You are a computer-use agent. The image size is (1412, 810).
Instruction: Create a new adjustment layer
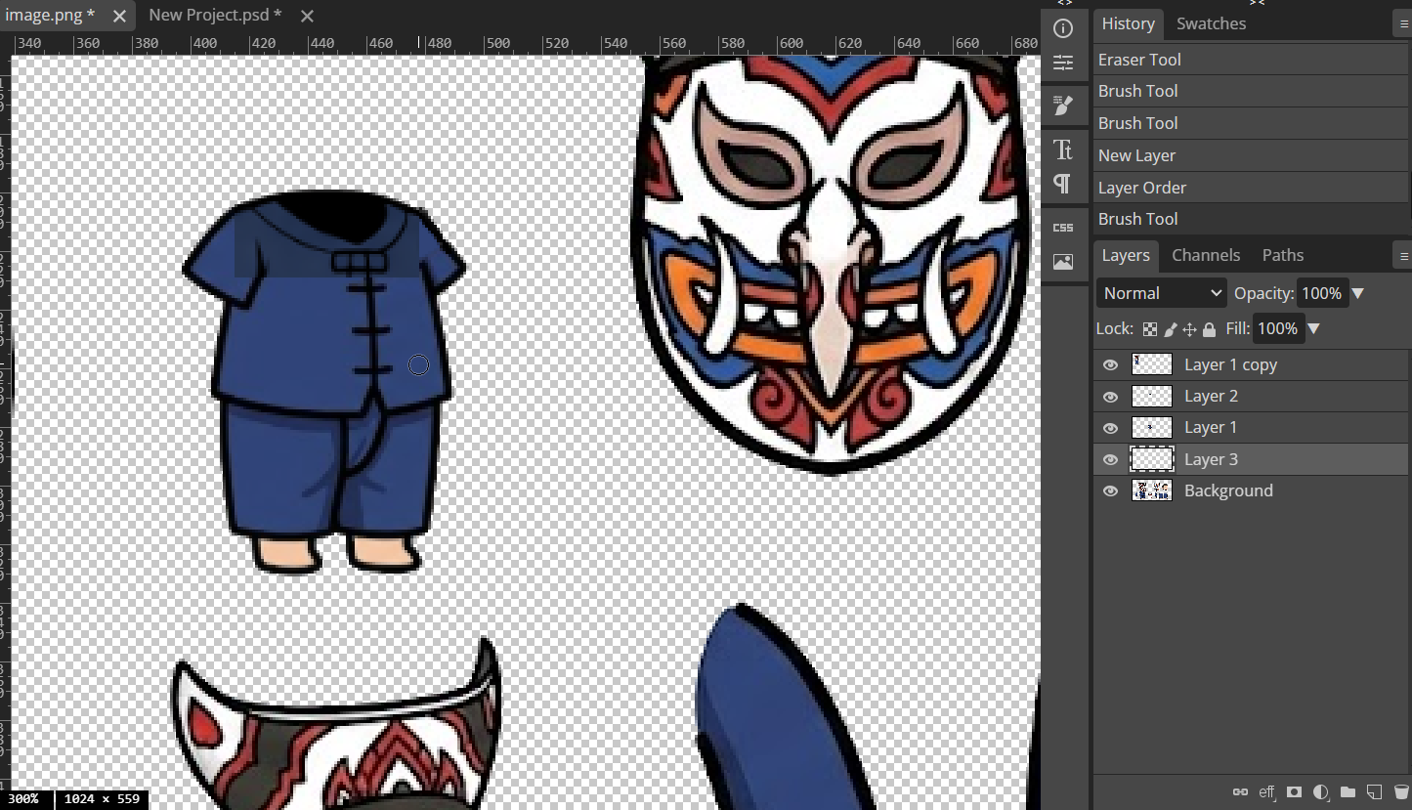1321,791
